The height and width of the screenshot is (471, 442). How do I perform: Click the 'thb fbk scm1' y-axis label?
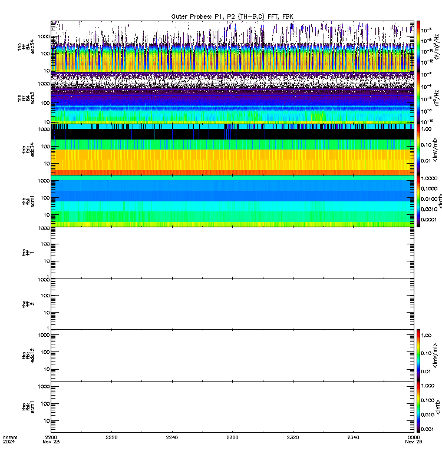(x=28, y=201)
